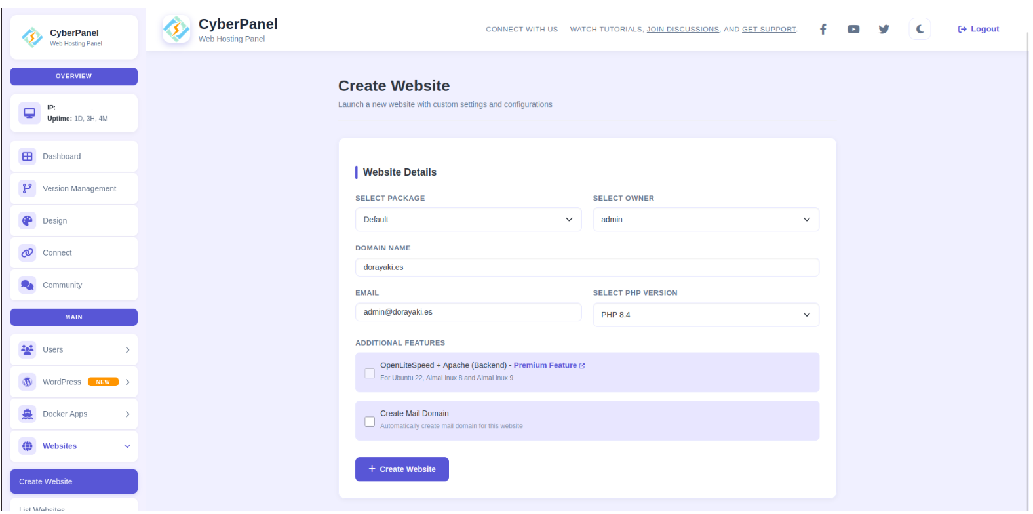
Task: Click the Dashboard grid icon
Action: click(x=28, y=157)
